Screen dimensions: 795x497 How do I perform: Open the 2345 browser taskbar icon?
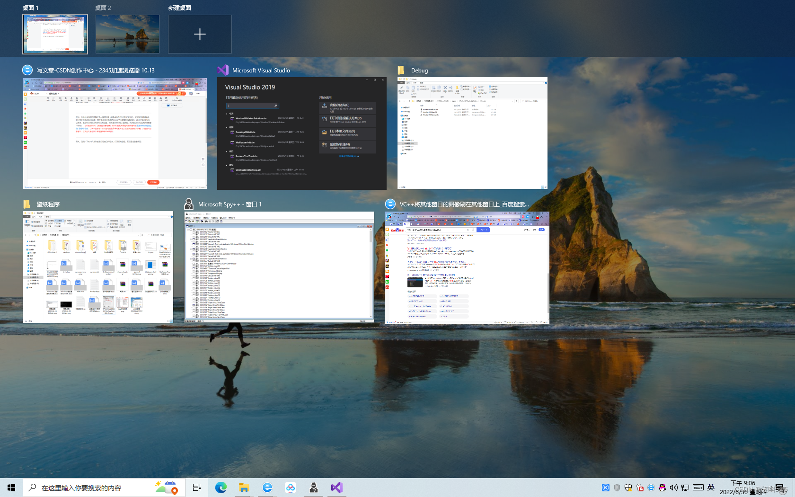267,488
